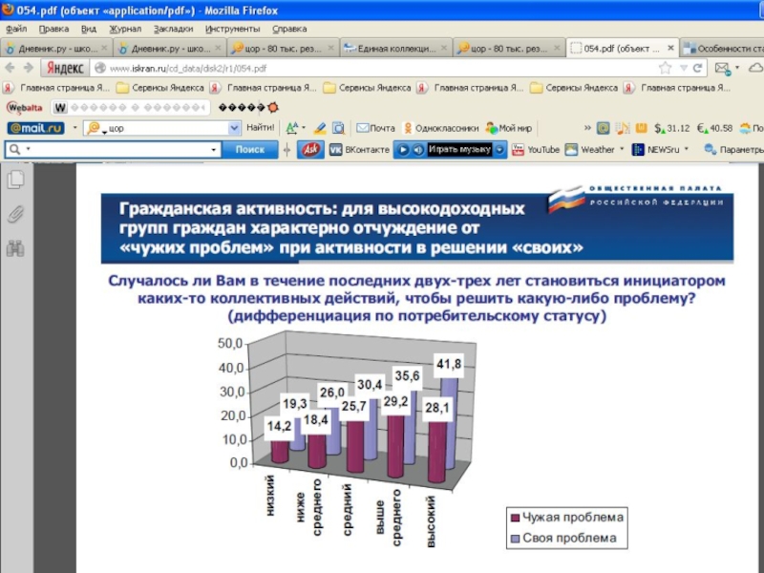Open Мой мир link
The image size is (764, 573).
point(509,128)
